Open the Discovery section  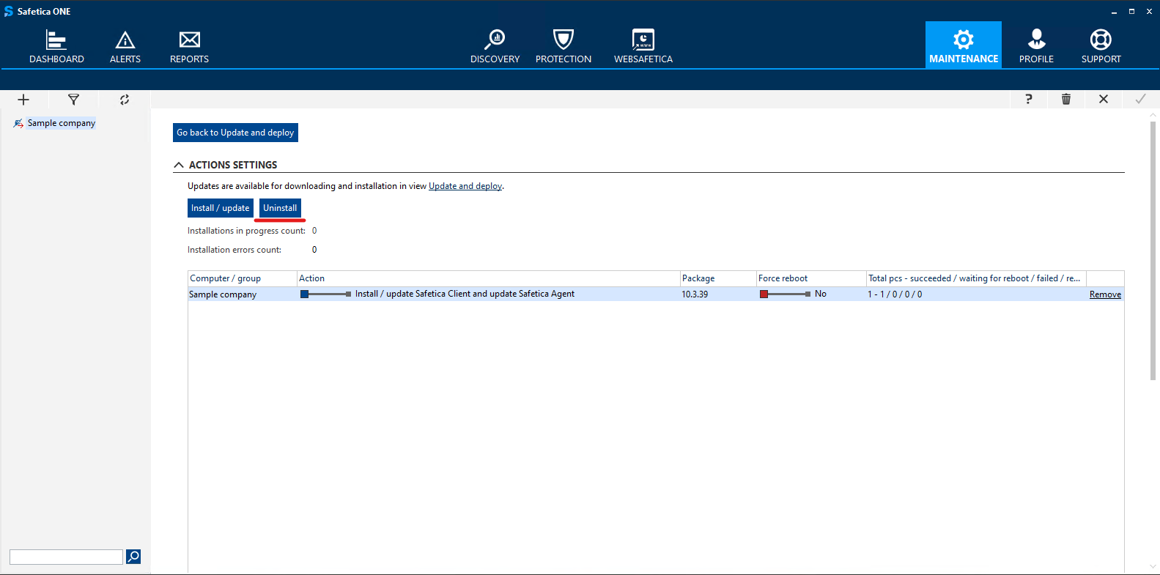click(495, 46)
